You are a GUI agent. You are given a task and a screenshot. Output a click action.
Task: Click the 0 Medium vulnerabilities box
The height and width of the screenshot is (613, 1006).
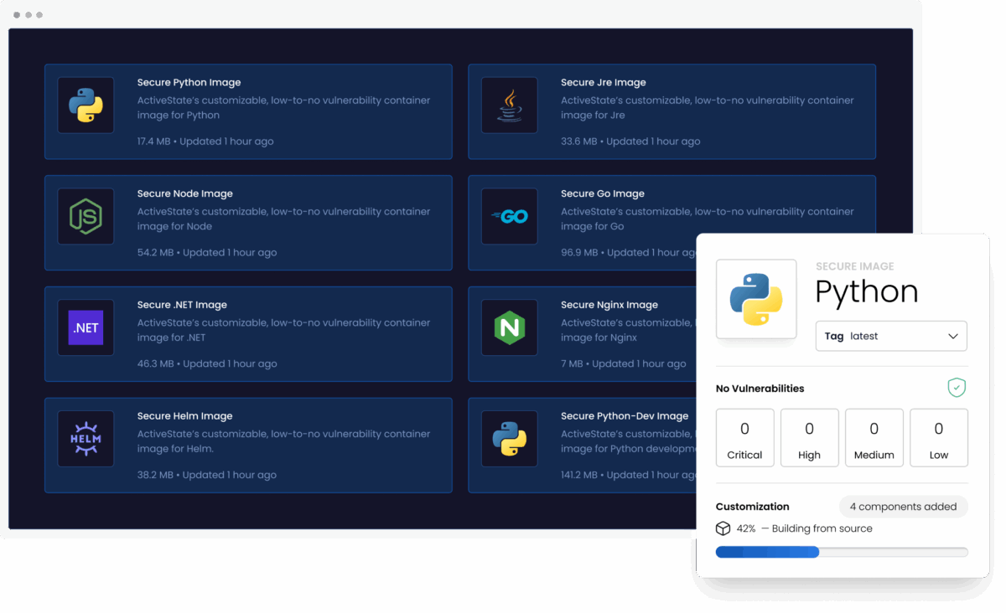pos(874,438)
